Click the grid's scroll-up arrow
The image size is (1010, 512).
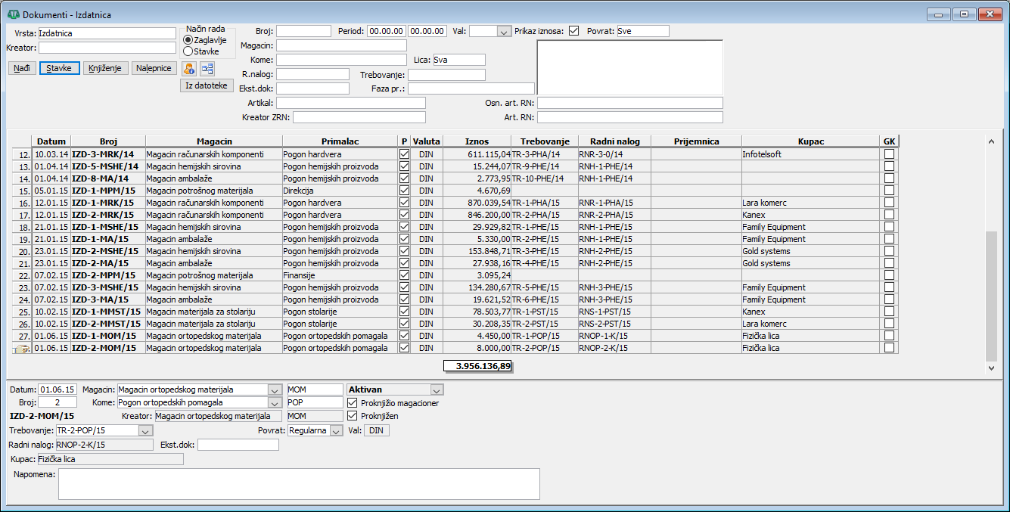[x=992, y=141]
